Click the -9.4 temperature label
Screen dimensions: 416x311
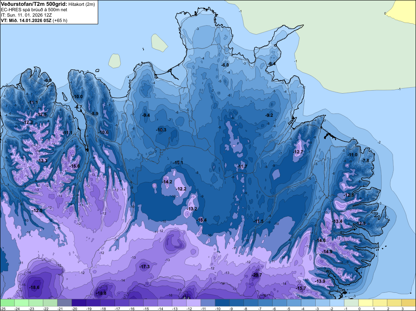tap(146, 115)
